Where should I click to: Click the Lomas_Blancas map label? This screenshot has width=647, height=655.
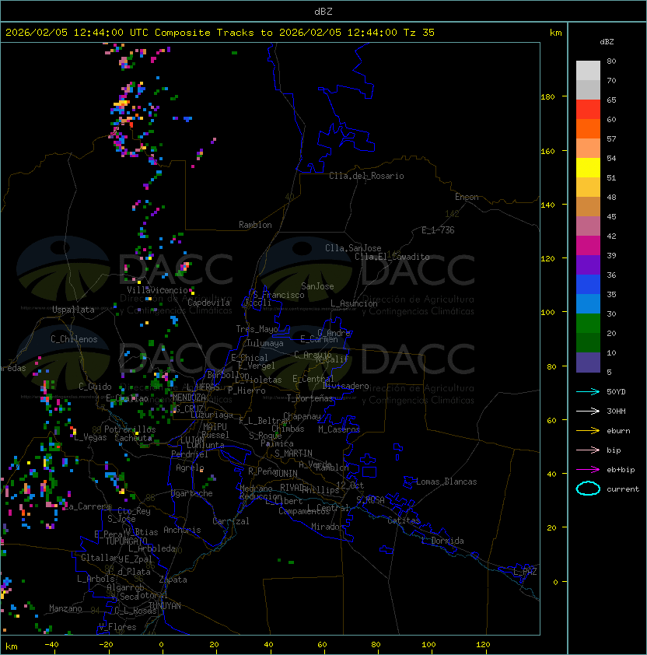[x=446, y=482]
